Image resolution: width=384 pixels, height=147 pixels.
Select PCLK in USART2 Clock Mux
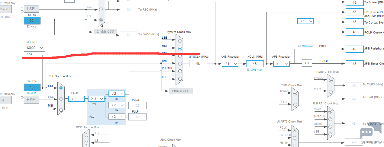point(295,130)
